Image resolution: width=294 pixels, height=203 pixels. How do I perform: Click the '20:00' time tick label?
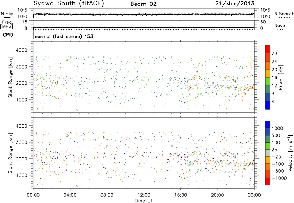point(218,195)
